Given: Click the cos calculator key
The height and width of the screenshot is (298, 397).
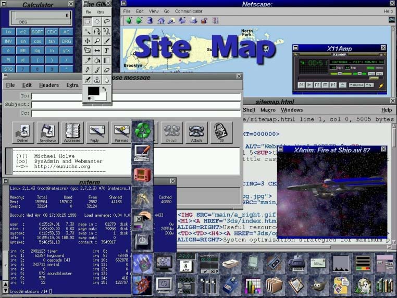Looking at the screenshot, I should [x=38, y=41].
